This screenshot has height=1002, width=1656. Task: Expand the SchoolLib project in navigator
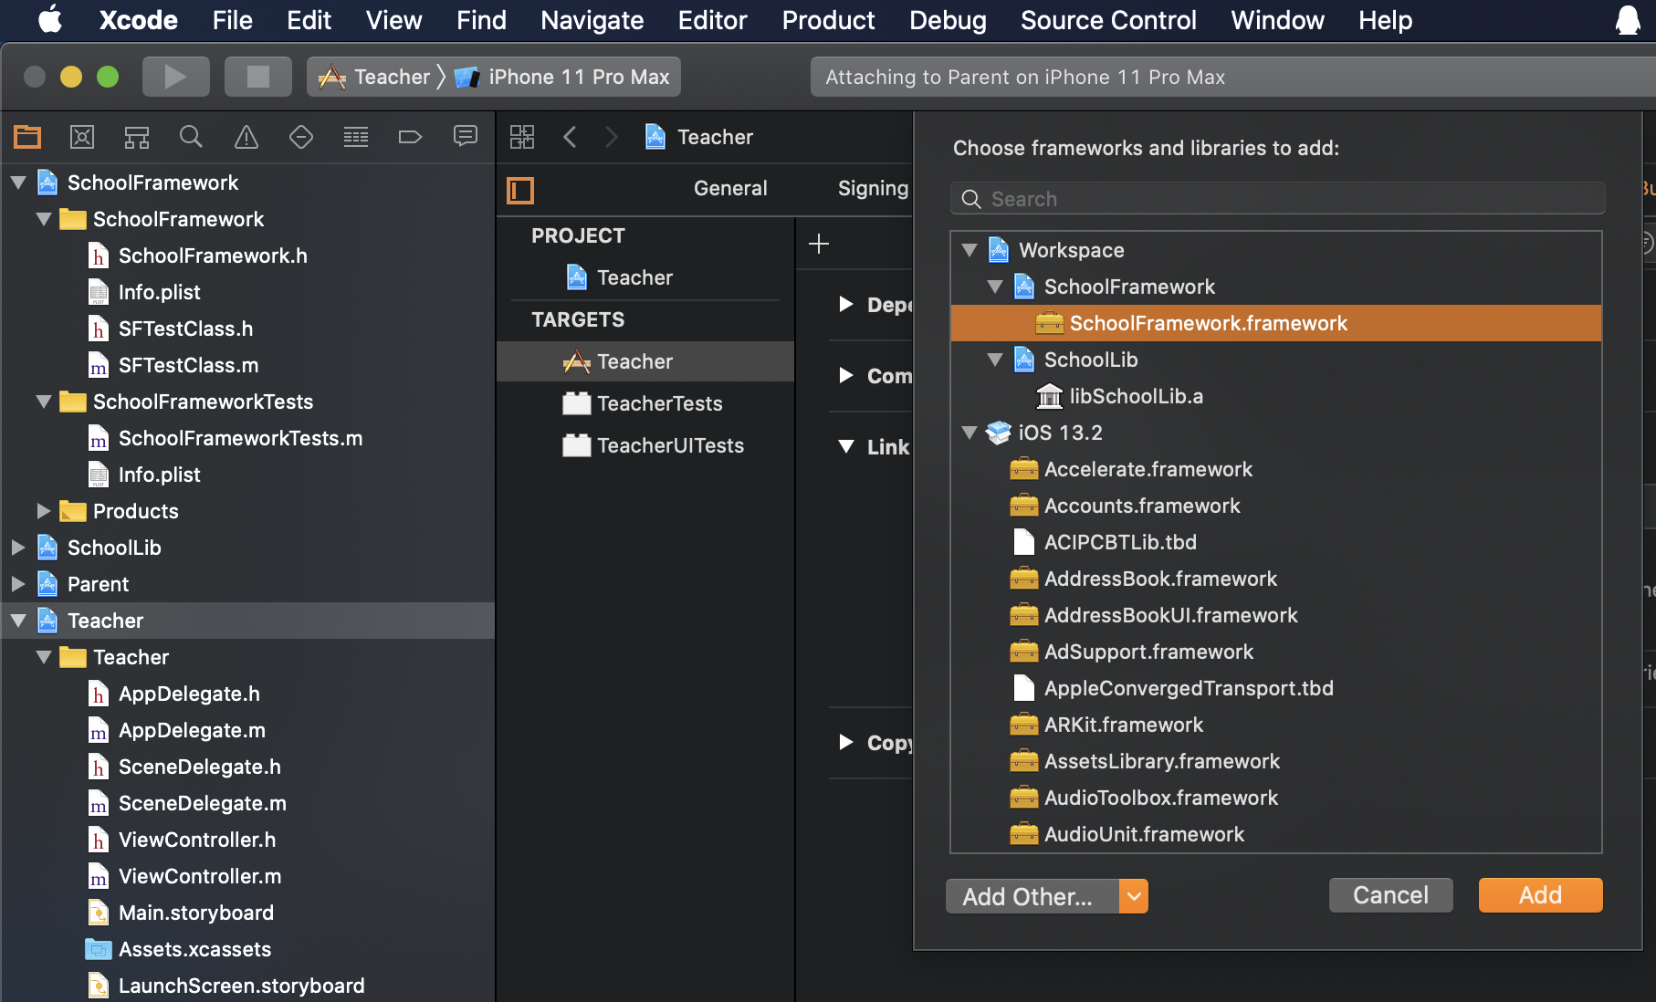coord(18,548)
